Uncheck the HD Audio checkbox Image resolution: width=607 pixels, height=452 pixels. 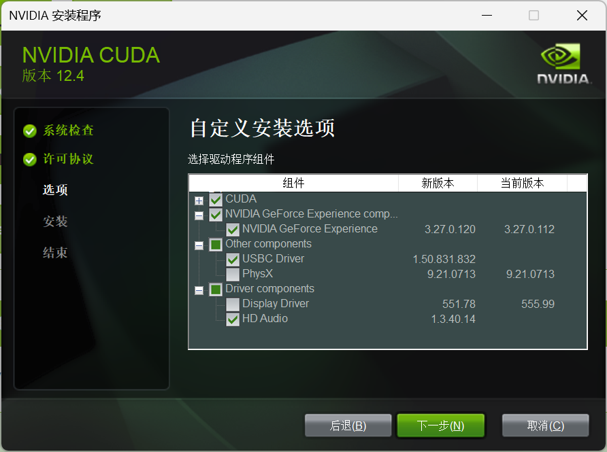(x=232, y=319)
